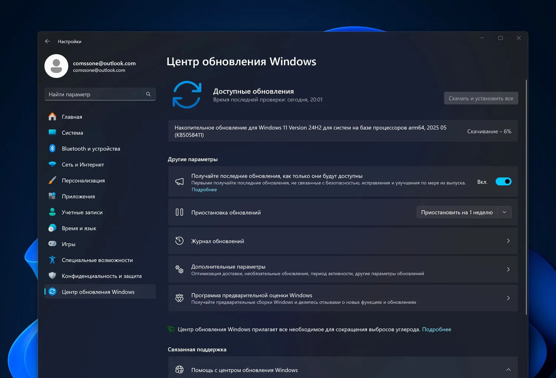
Task: Click the Персонализация paintbrush icon
Action: point(52,180)
